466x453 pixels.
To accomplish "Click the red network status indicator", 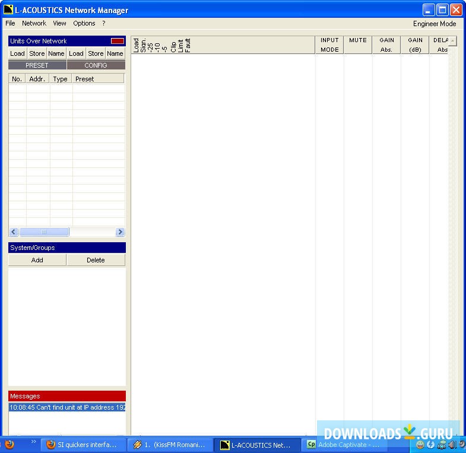I will pyautogui.click(x=118, y=41).
